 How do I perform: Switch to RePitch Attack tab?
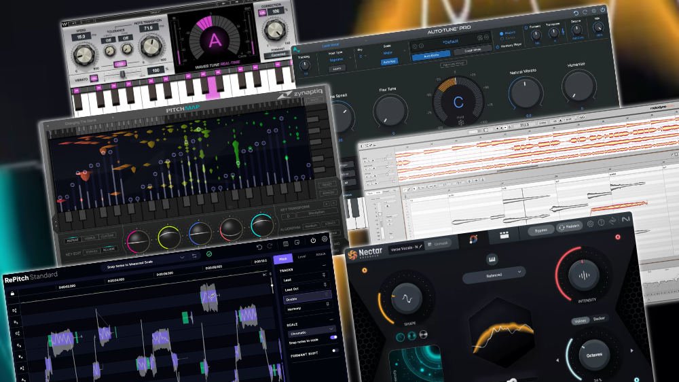321,254
